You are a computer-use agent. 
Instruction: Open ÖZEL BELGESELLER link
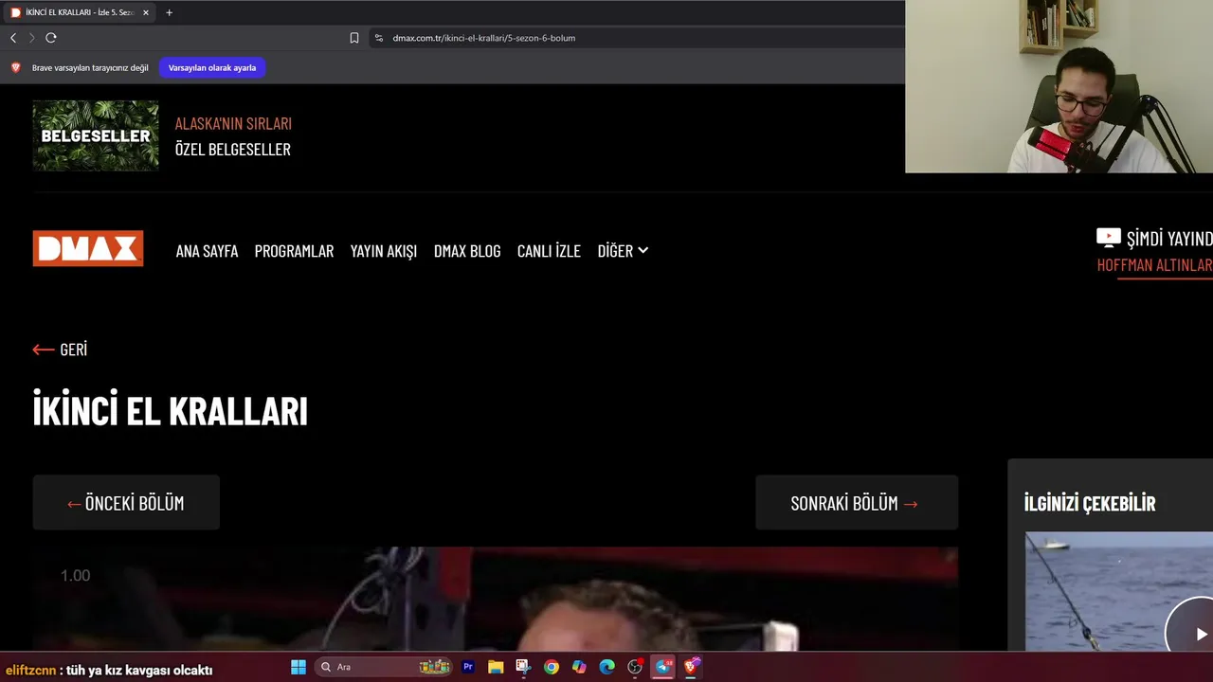[233, 149]
